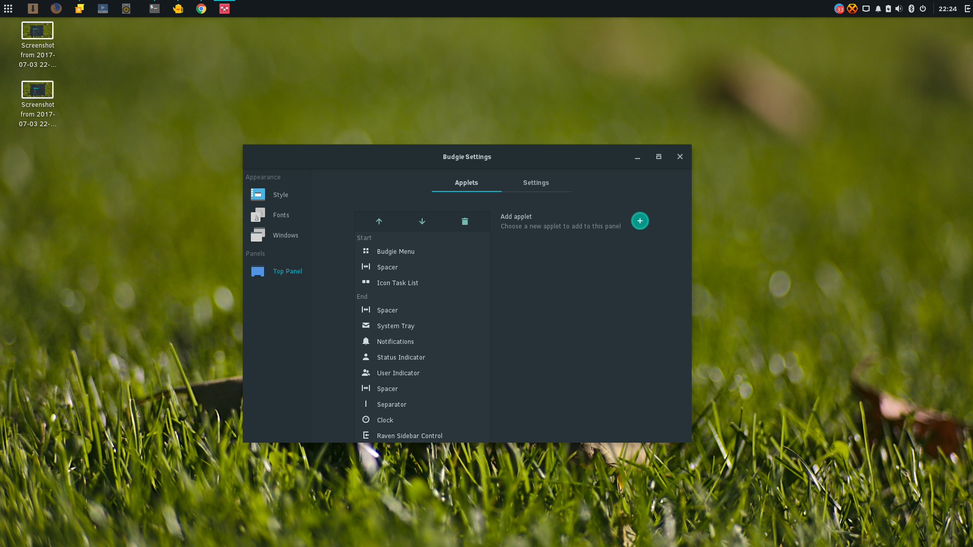Add a new applet with plus button
Viewport: 973px width, 547px height.
pos(640,221)
